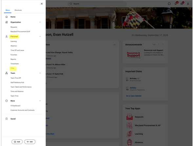Open Learning under Personal

click(x=13, y=41)
